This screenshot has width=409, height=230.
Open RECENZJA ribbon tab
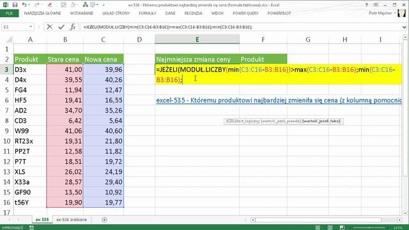pyautogui.click(x=193, y=13)
